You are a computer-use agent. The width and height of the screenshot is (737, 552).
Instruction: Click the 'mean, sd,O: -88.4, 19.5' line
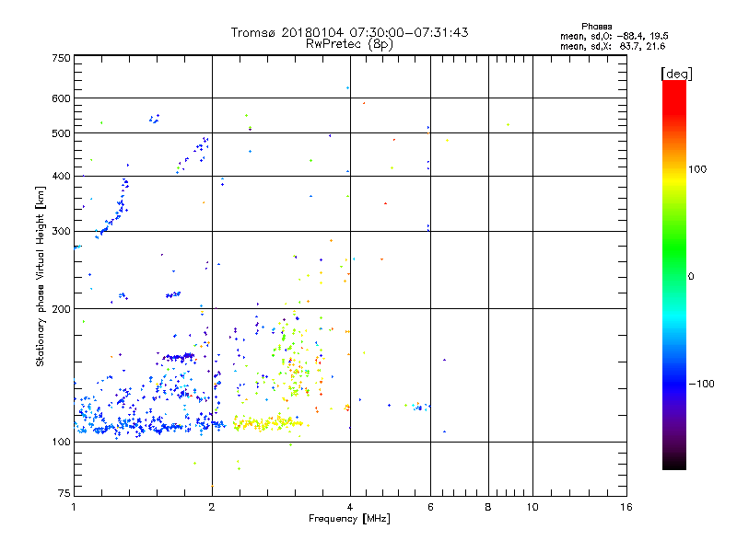(x=614, y=36)
